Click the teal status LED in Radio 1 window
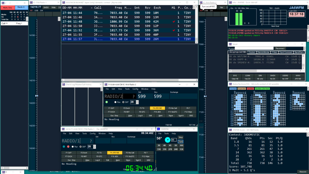This screenshot has width=309, height=174. coord(64,147)
